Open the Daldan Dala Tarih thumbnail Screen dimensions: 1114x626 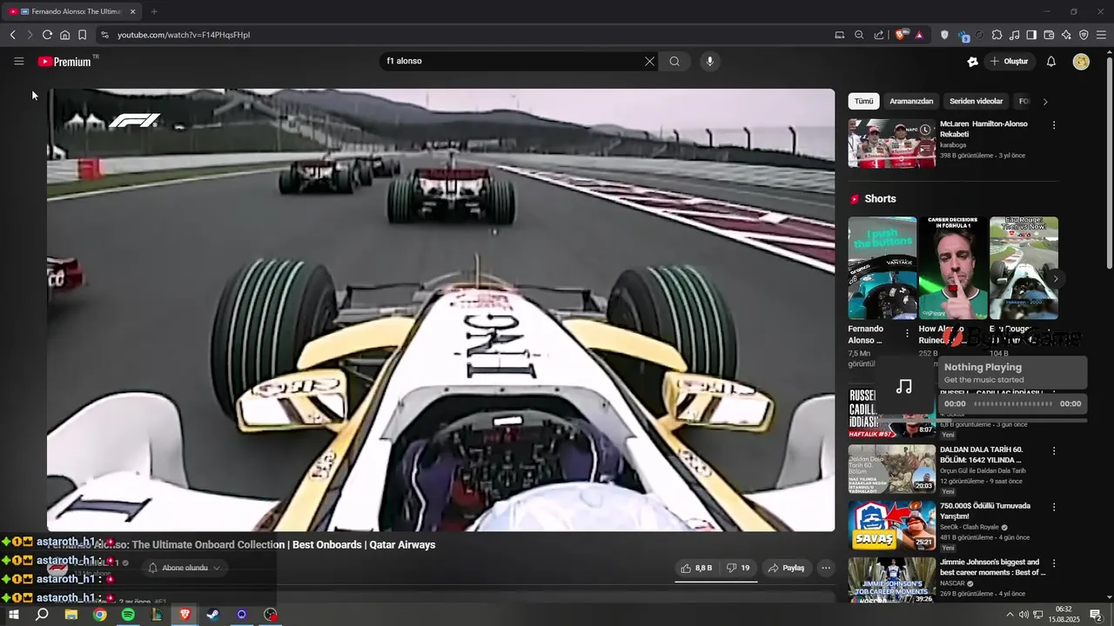[x=892, y=469]
